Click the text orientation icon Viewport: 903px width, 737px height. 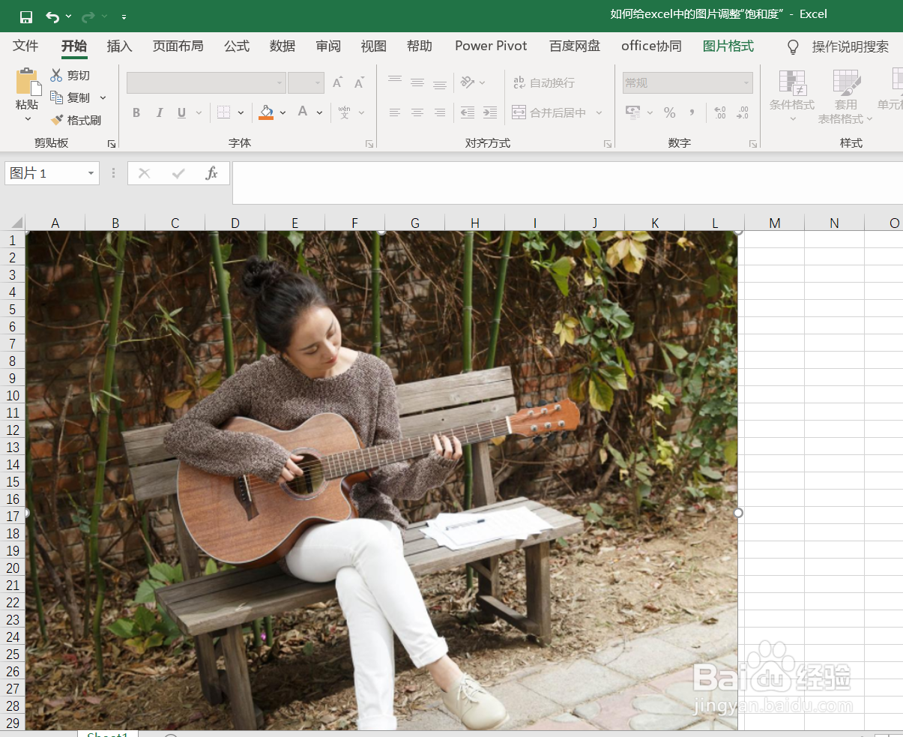468,82
